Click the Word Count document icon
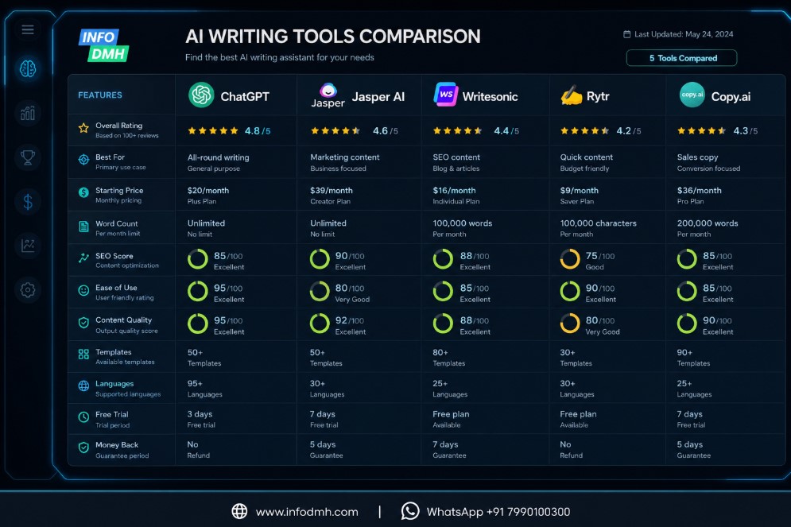 (83, 227)
